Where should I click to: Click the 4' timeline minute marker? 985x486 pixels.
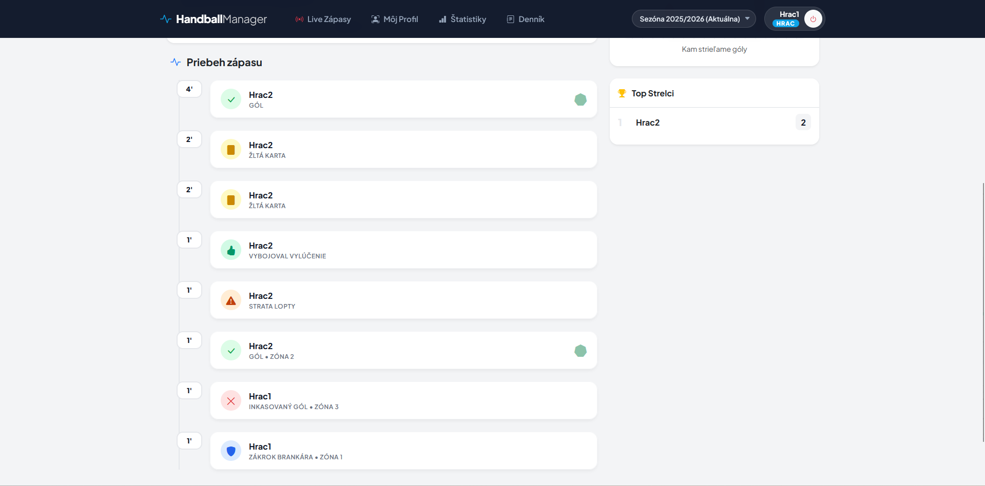coord(189,89)
